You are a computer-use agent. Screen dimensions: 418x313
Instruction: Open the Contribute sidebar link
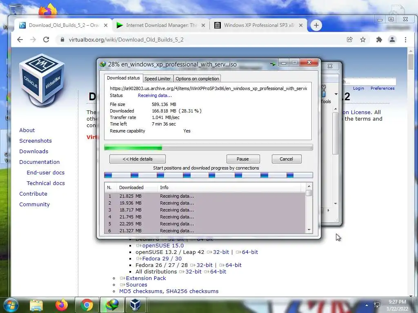click(33, 194)
